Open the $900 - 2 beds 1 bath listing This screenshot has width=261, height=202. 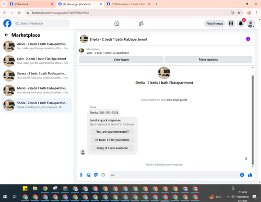coord(108,53)
